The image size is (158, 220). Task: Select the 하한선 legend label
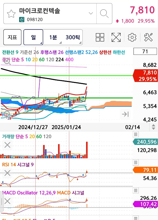click(x=119, y=52)
